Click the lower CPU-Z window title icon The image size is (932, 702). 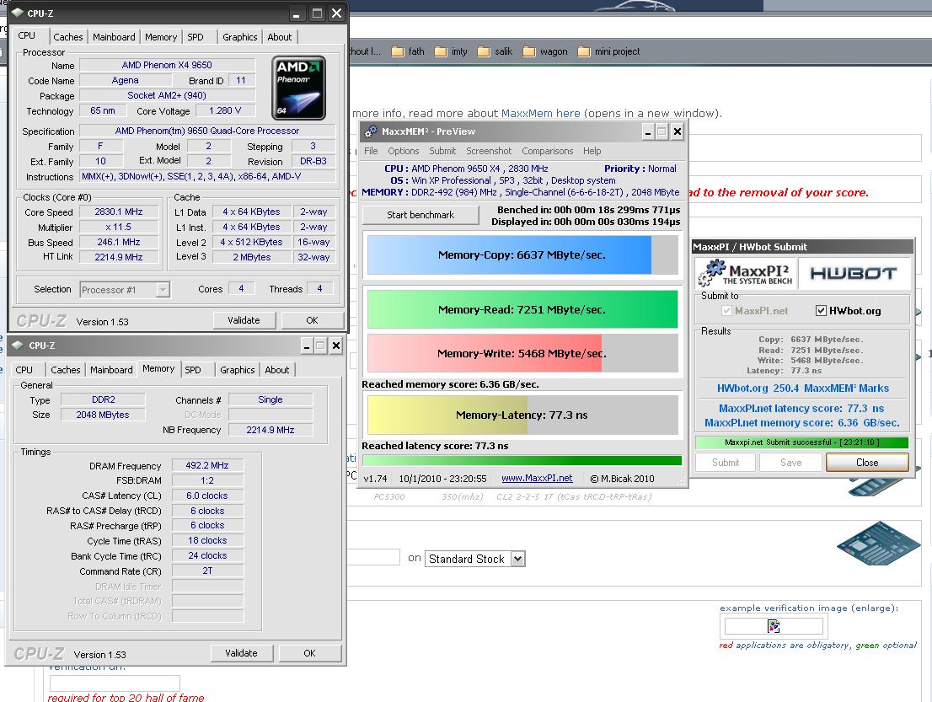[x=18, y=346]
